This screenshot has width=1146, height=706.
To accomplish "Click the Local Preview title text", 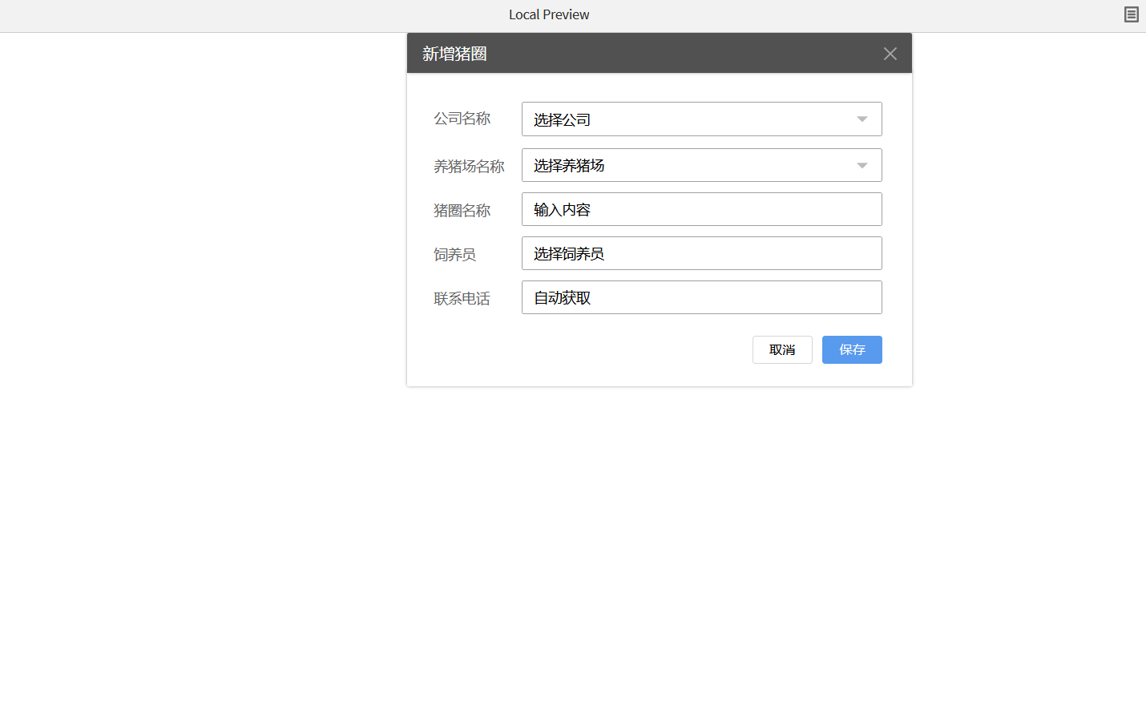I will [549, 14].
